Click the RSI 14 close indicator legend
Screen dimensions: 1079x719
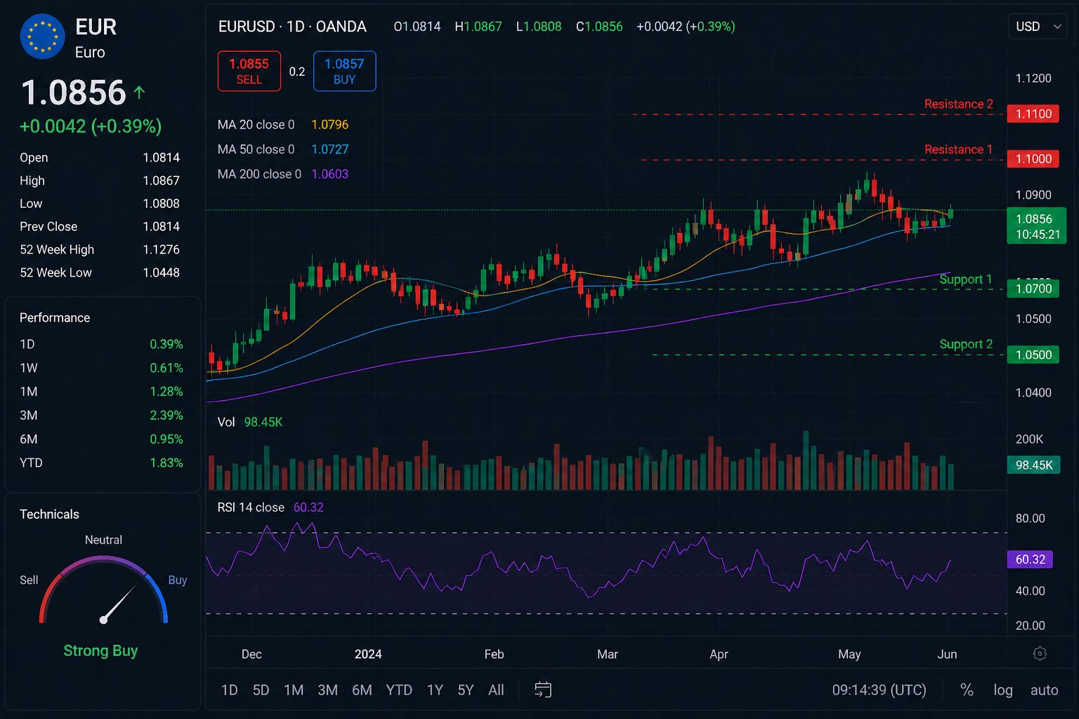coord(270,507)
